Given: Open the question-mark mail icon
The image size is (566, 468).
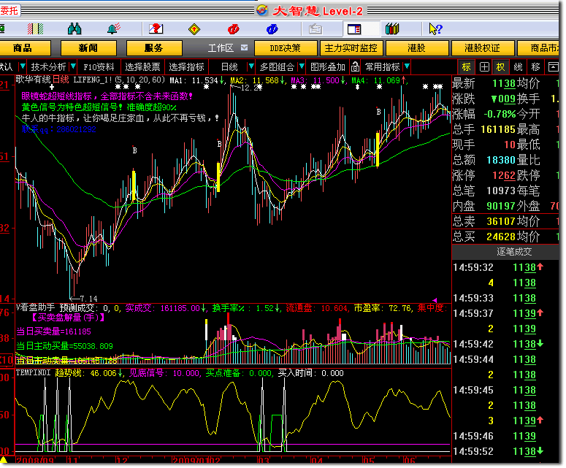Looking at the screenshot, I should 156,29.
